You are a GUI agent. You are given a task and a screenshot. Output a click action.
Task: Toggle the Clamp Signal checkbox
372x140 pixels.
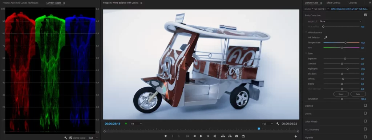tap(71, 138)
